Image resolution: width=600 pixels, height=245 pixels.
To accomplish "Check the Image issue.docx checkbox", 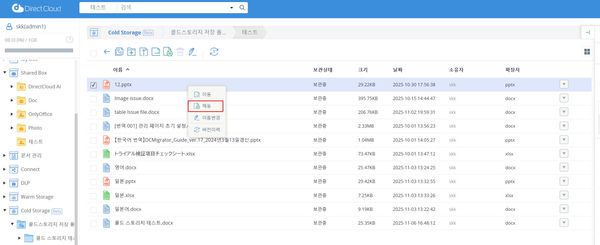I will point(94,99).
